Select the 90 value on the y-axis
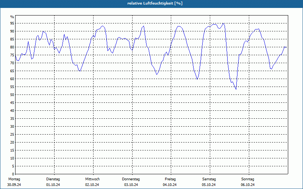This screenshot has width=303, height=189. tap(12, 31)
